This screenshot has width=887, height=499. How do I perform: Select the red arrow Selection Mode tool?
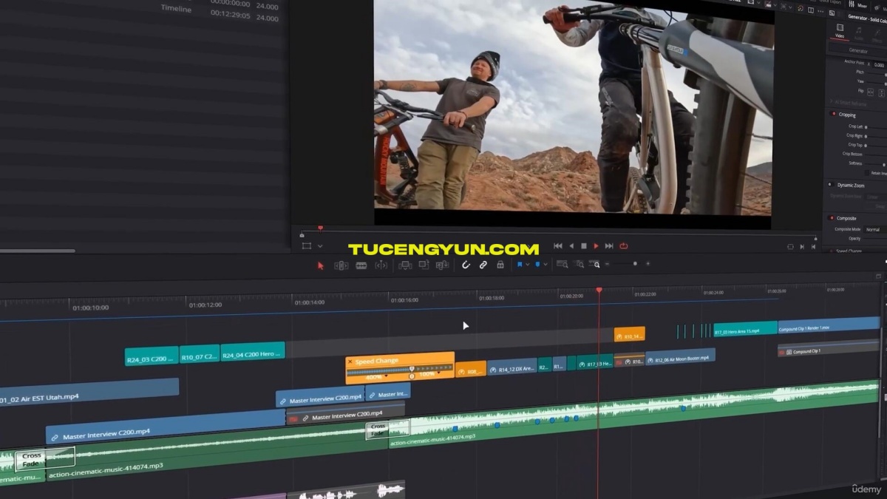point(320,265)
